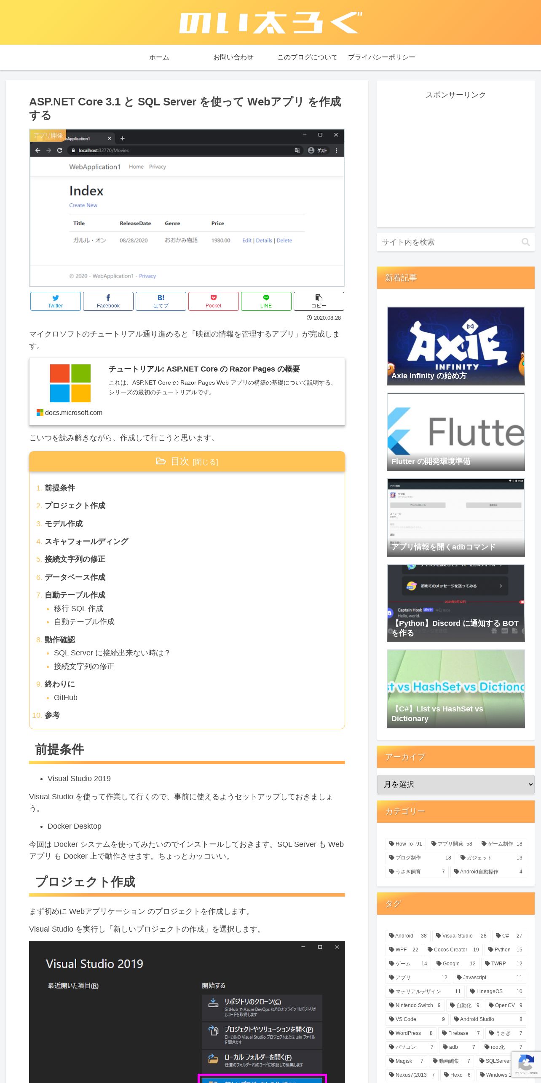Screen dimensions: 541x1083
Task: Open the Android自動操作 category tag
Action: pyautogui.click(x=488, y=872)
